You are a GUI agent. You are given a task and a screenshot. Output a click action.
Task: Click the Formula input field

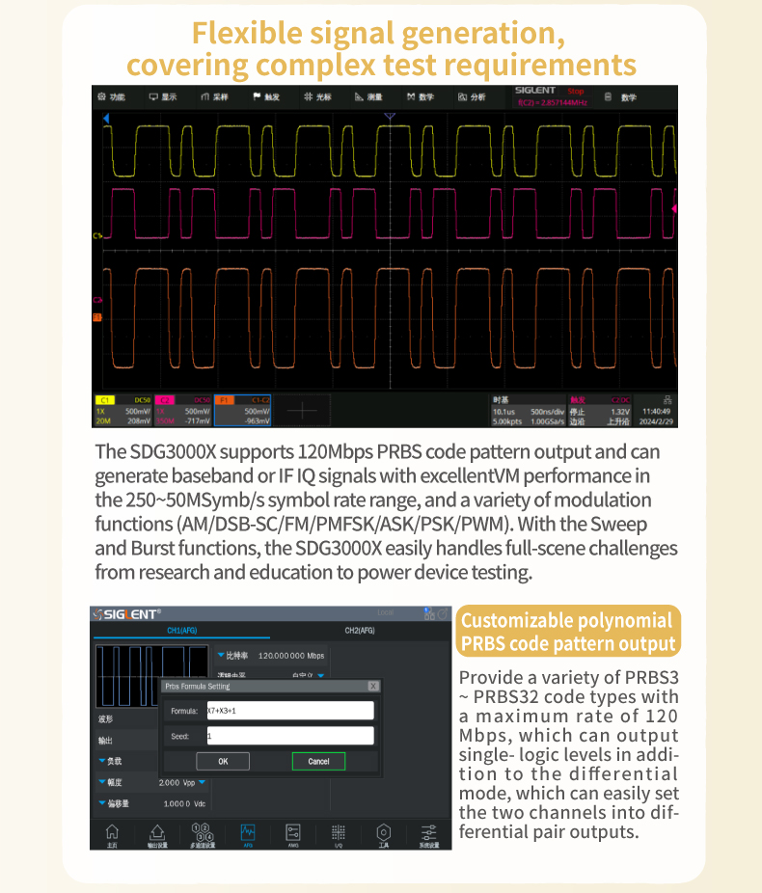click(289, 711)
